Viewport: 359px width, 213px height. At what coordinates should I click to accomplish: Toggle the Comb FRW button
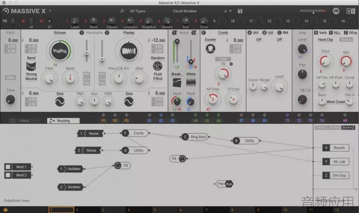(223, 59)
